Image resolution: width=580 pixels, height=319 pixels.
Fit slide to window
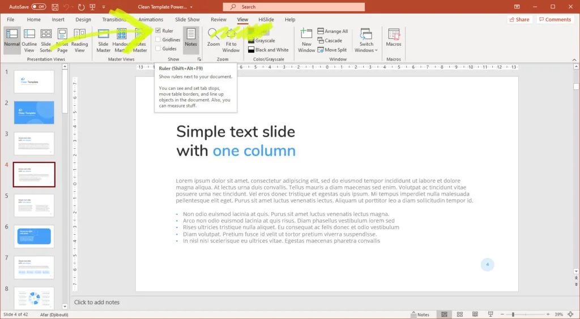(231, 40)
